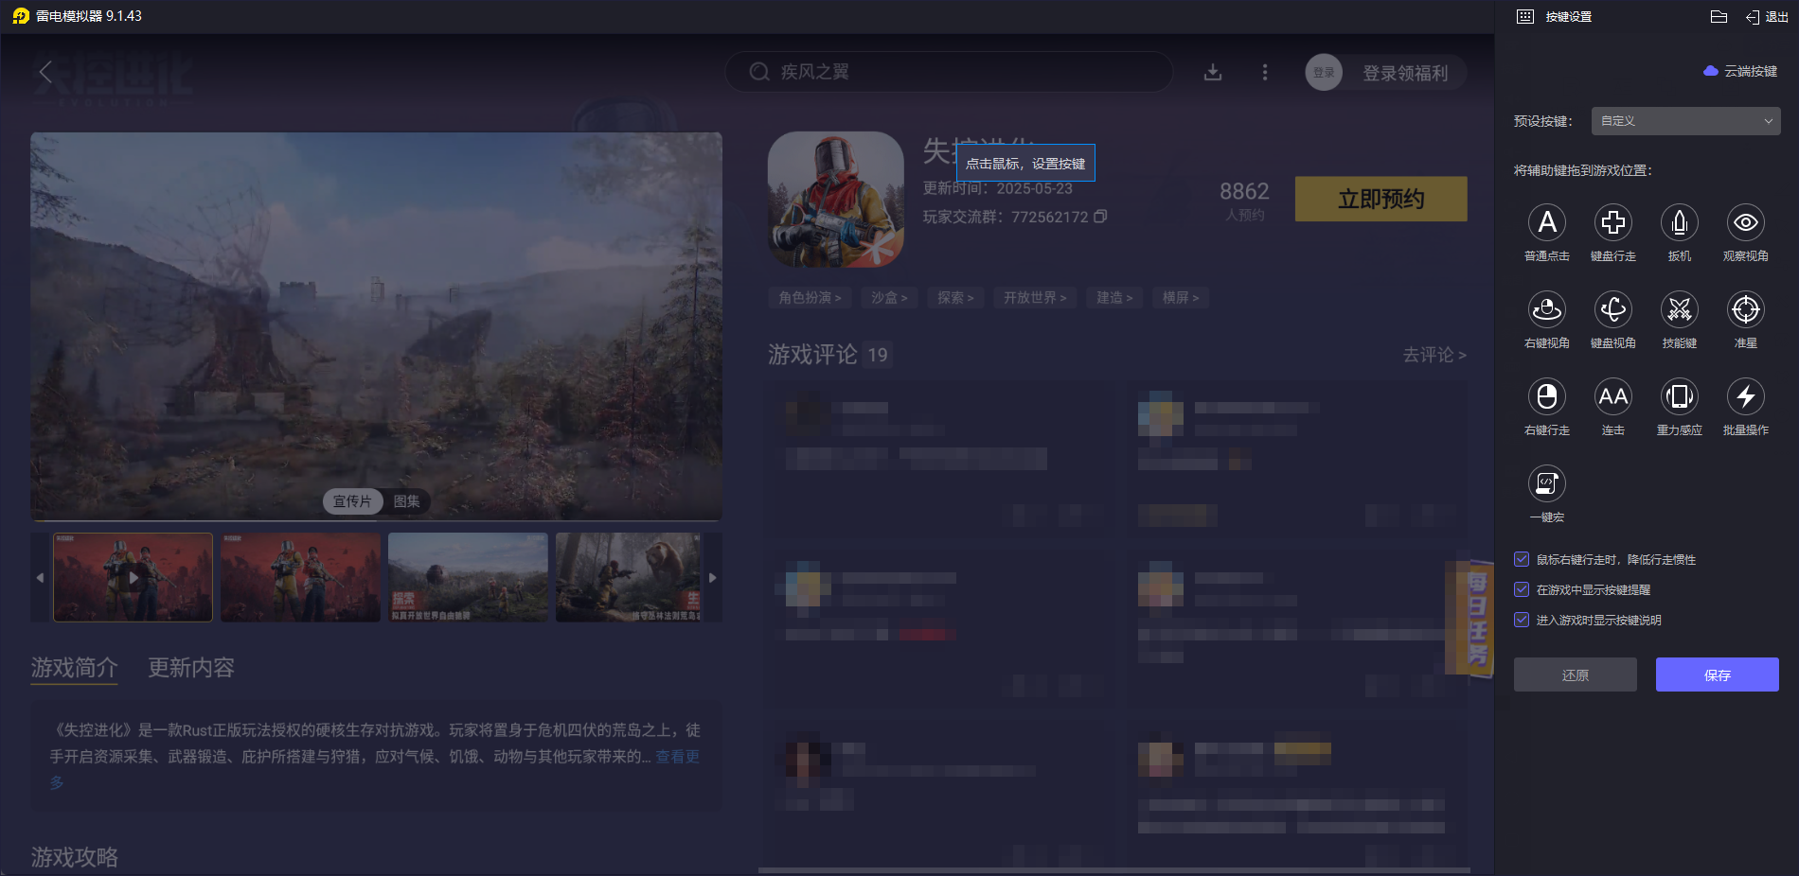Expand description with 查看更多 link
Image resolution: width=1799 pixels, height=876 pixels.
click(x=678, y=757)
